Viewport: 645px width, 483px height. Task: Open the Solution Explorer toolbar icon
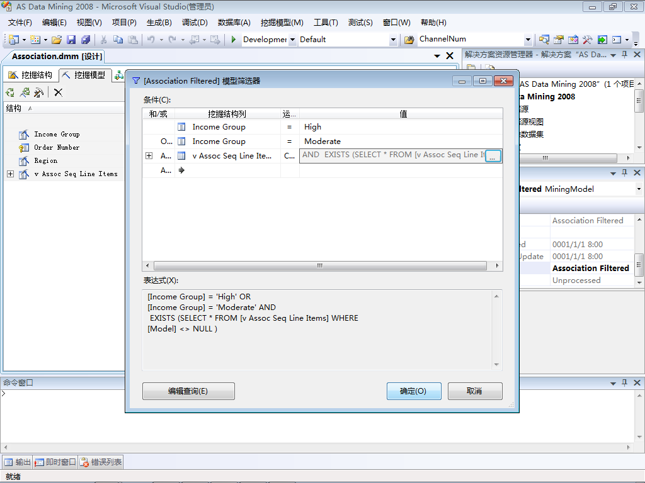[x=544, y=40]
